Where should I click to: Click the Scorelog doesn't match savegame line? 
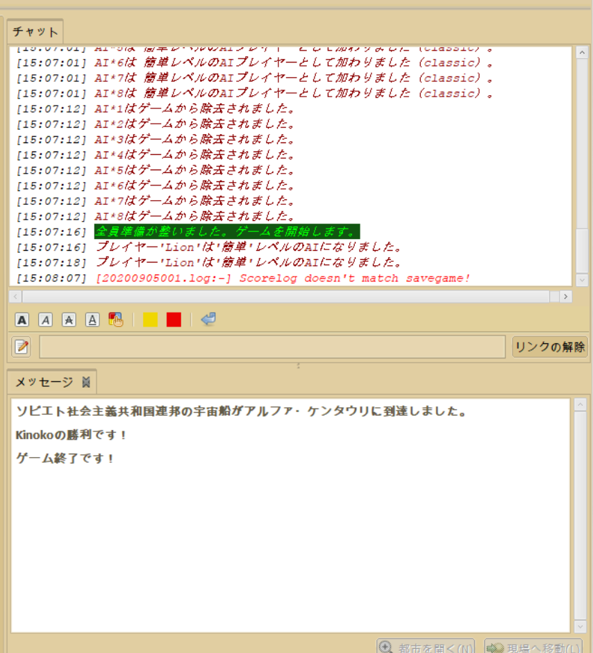(283, 278)
